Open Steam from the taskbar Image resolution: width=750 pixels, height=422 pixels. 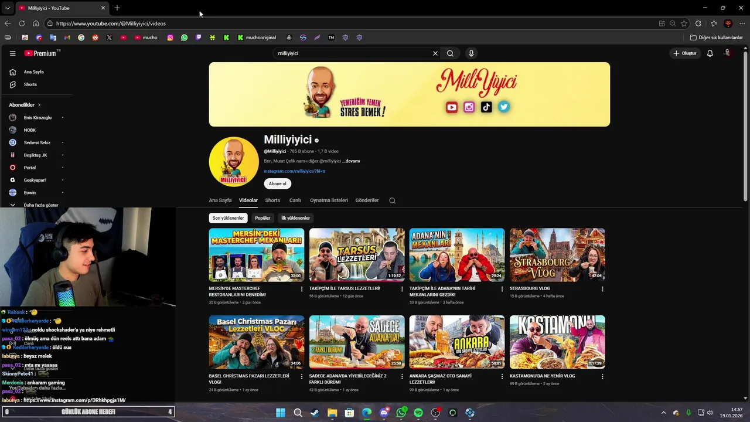[315, 413]
